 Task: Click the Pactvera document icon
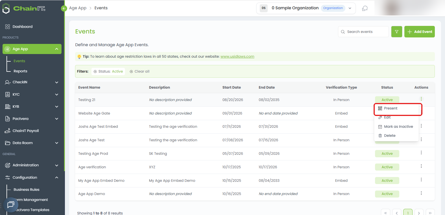pos(8,118)
